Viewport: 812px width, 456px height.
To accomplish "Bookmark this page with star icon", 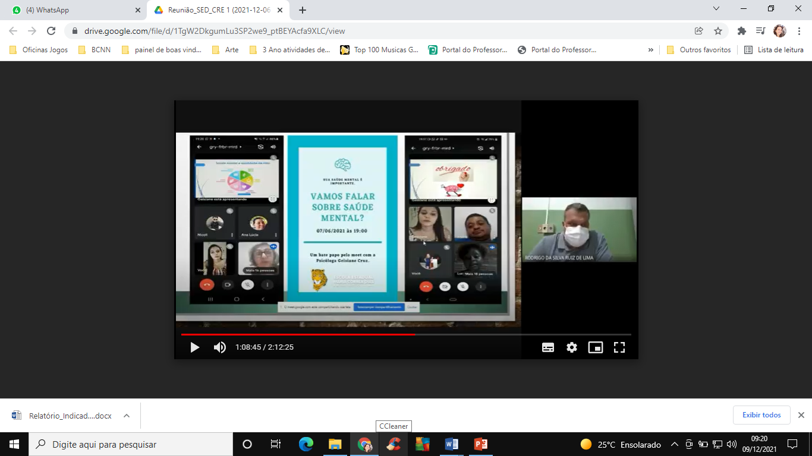I will (x=718, y=31).
